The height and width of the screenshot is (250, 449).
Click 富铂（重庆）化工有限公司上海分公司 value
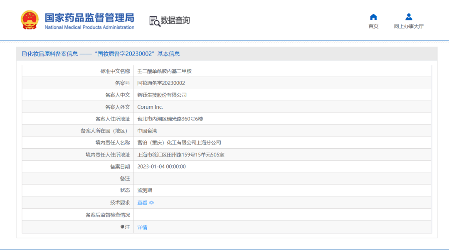(179, 143)
